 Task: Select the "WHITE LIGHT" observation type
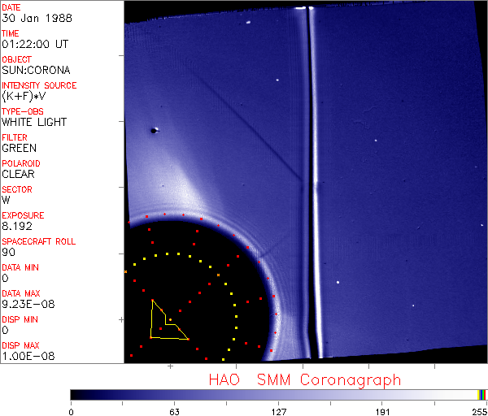33,123
